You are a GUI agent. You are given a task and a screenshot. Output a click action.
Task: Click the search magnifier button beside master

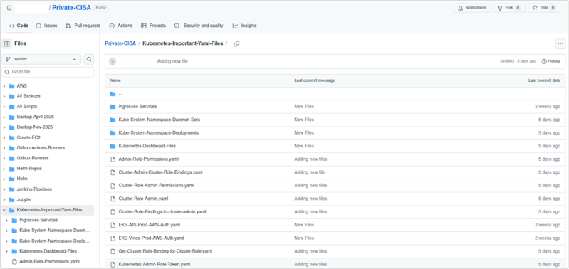(x=89, y=59)
